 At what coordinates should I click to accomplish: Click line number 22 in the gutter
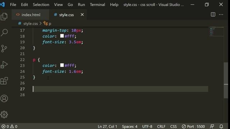[22, 60]
